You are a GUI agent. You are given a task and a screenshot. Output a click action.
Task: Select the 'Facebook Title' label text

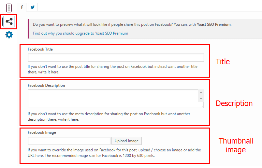coord(40,49)
